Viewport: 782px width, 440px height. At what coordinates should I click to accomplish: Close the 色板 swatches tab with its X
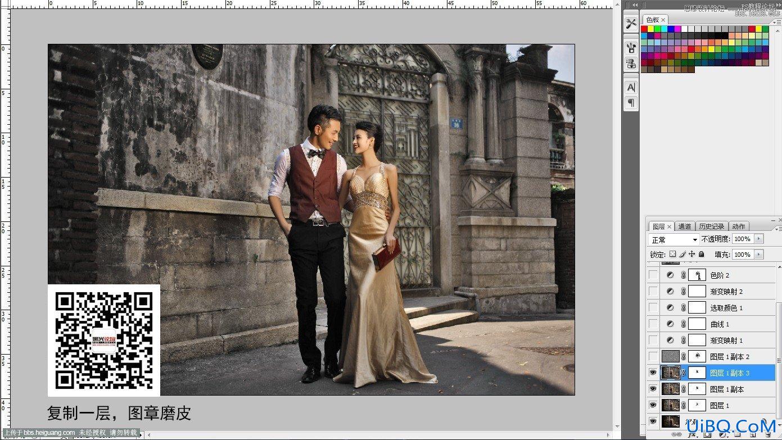[663, 20]
